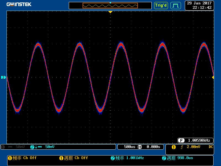Click the rising edge trigger slope icon

click(x=182, y=147)
